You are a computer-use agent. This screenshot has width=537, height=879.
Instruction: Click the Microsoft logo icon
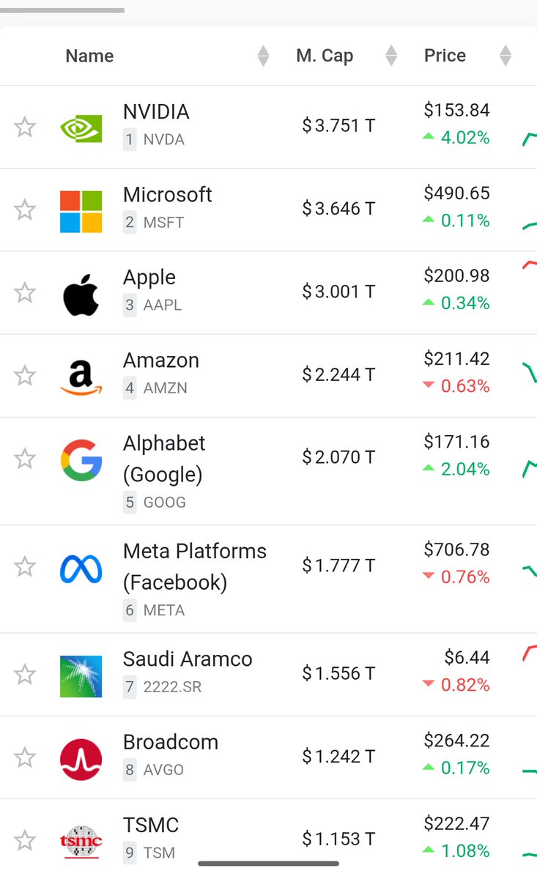coord(81,211)
